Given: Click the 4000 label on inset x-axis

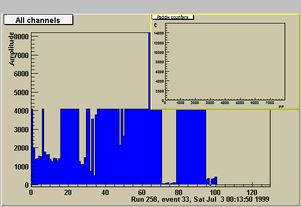Looking at the screenshot, I should click(224, 103).
